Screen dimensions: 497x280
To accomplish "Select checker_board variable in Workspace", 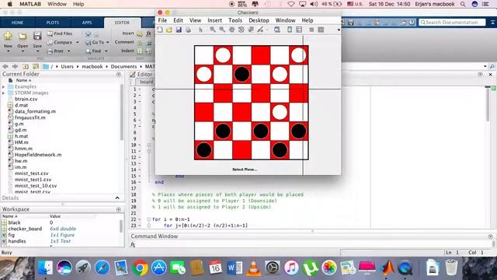I will [x=25, y=229].
